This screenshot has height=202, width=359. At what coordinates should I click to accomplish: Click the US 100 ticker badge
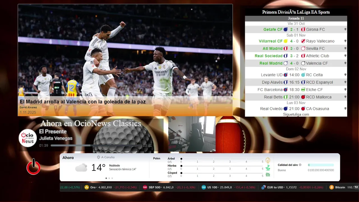pyautogui.click(x=204, y=187)
